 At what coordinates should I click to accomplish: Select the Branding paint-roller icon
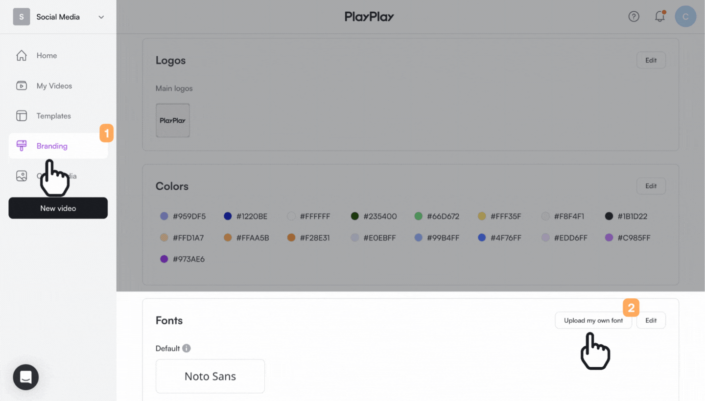pyautogui.click(x=22, y=145)
